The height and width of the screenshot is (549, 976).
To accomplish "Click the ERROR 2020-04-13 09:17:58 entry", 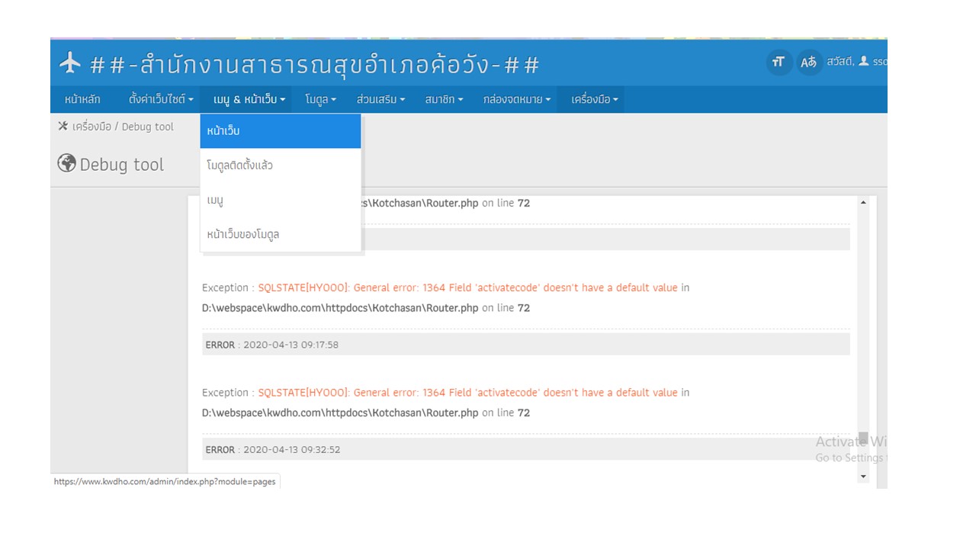I will (x=526, y=345).
